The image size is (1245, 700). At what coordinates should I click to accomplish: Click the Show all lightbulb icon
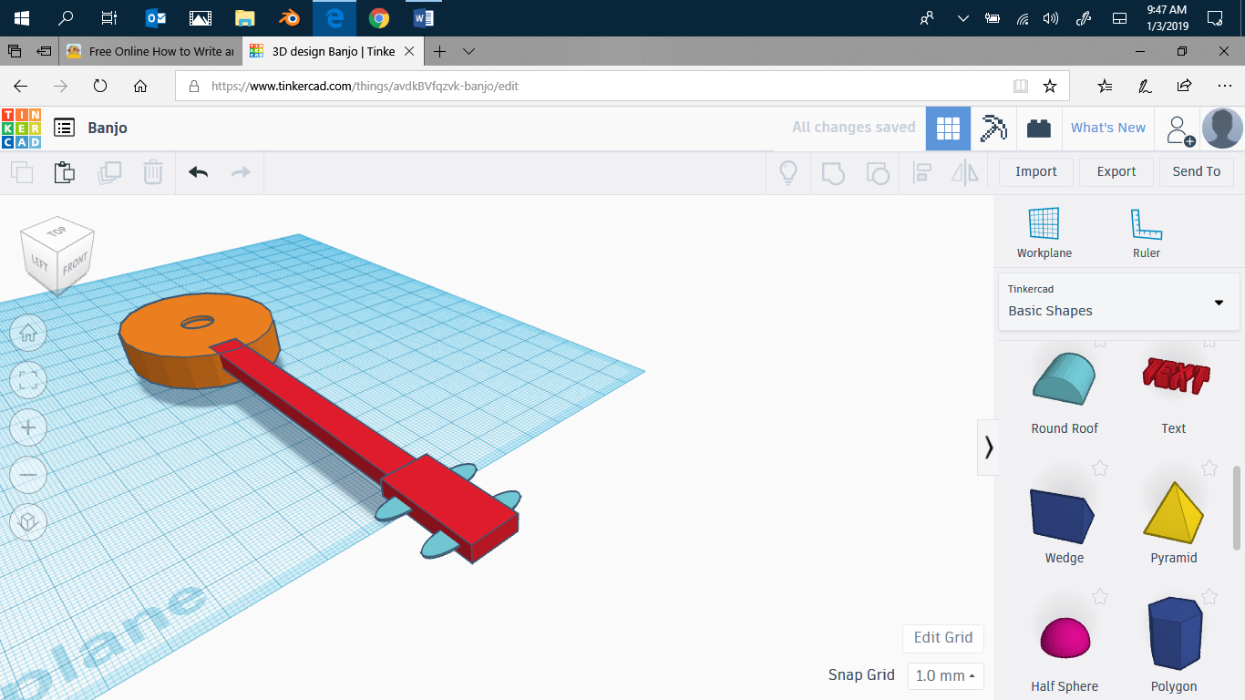(x=787, y=171)
